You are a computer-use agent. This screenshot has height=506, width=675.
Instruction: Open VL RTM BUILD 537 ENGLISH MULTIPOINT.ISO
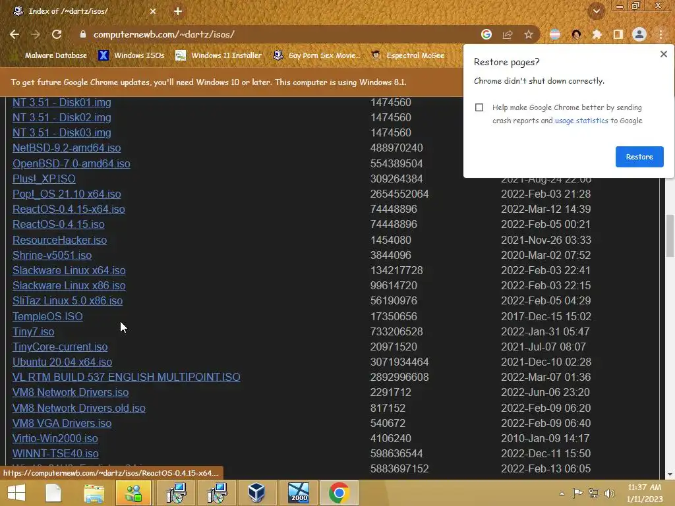(126, 377)
